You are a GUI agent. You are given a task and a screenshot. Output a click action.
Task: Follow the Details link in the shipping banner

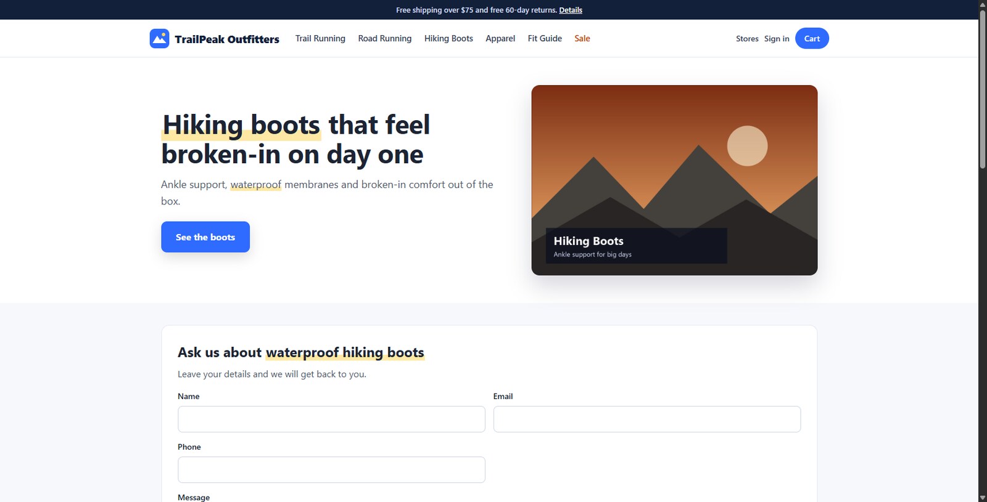tap(571, 10)
